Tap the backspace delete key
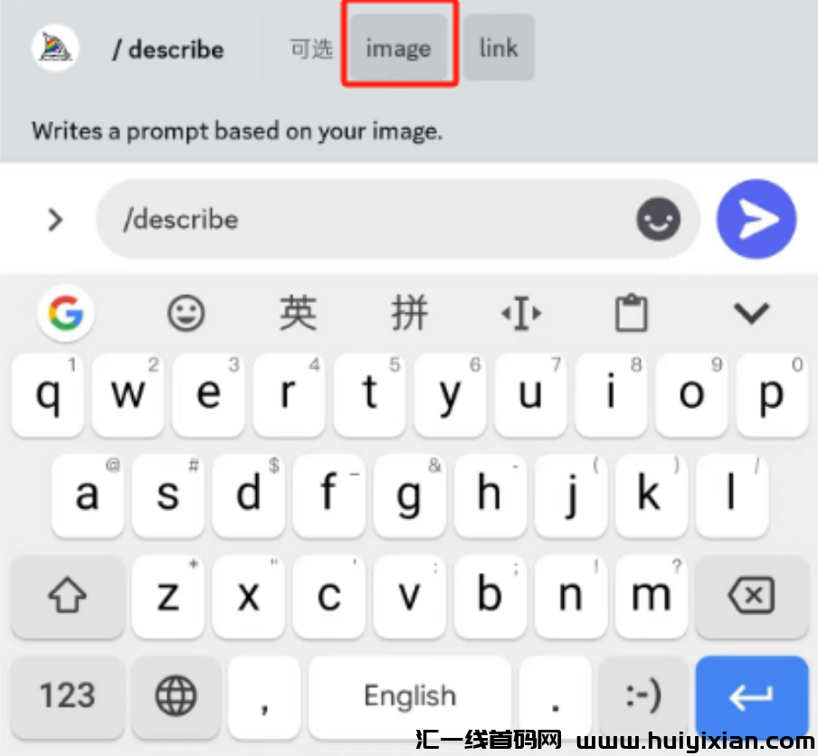Image resolution: width=818 pixels, height=756 pixels. pyautogui.click(x=752, y=595)
